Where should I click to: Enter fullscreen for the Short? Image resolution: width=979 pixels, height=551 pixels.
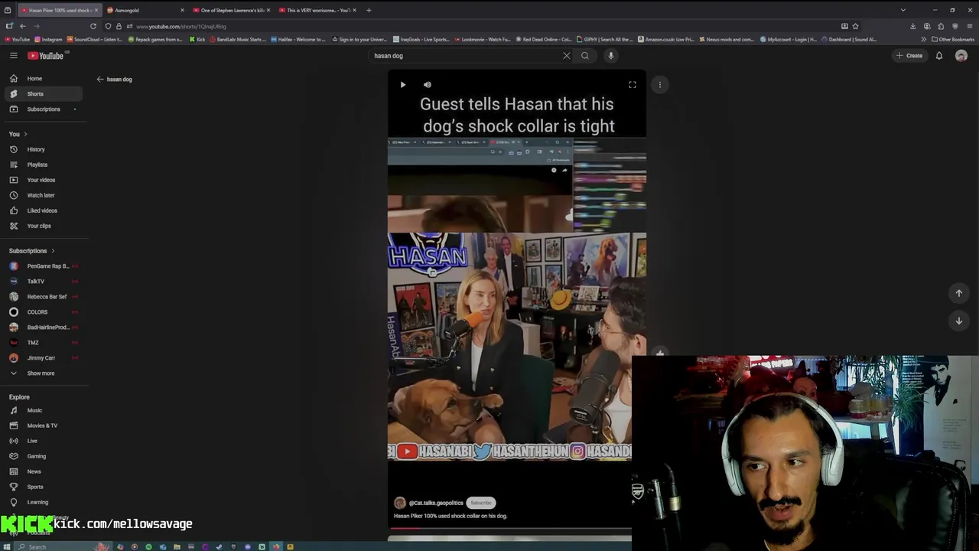coord(633,85)
